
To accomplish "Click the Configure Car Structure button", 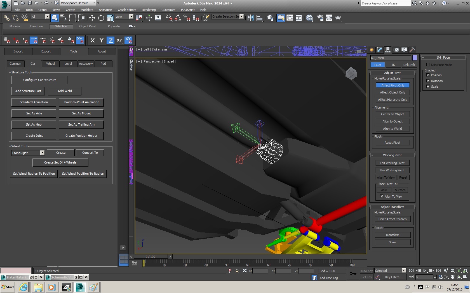I will coord(39,80).
